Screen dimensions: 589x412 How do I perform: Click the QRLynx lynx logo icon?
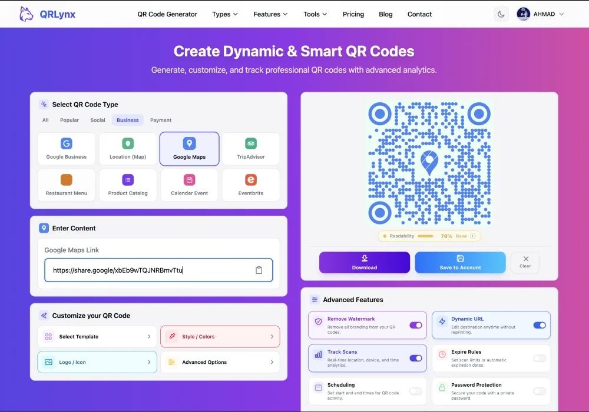point(27,14)
